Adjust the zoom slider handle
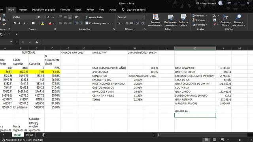The image size is (253, 142). tap(240, 140)
